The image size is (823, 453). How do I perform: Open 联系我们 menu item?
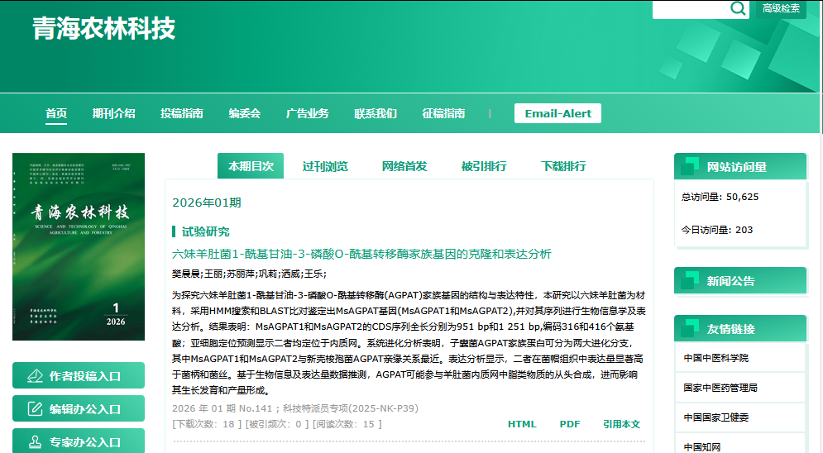click(376, 113)
